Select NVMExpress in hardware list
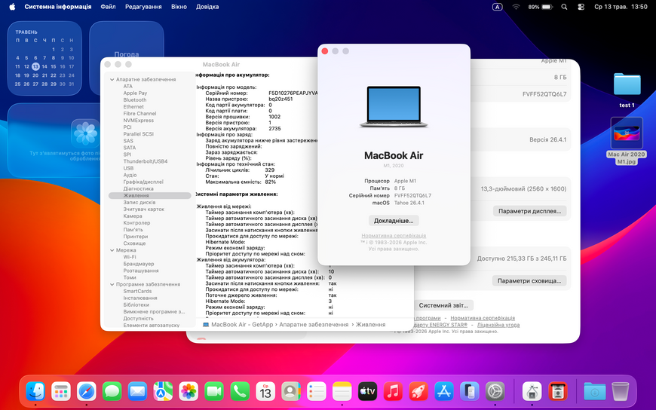This screenshot has width=656, height=410. 139,121
